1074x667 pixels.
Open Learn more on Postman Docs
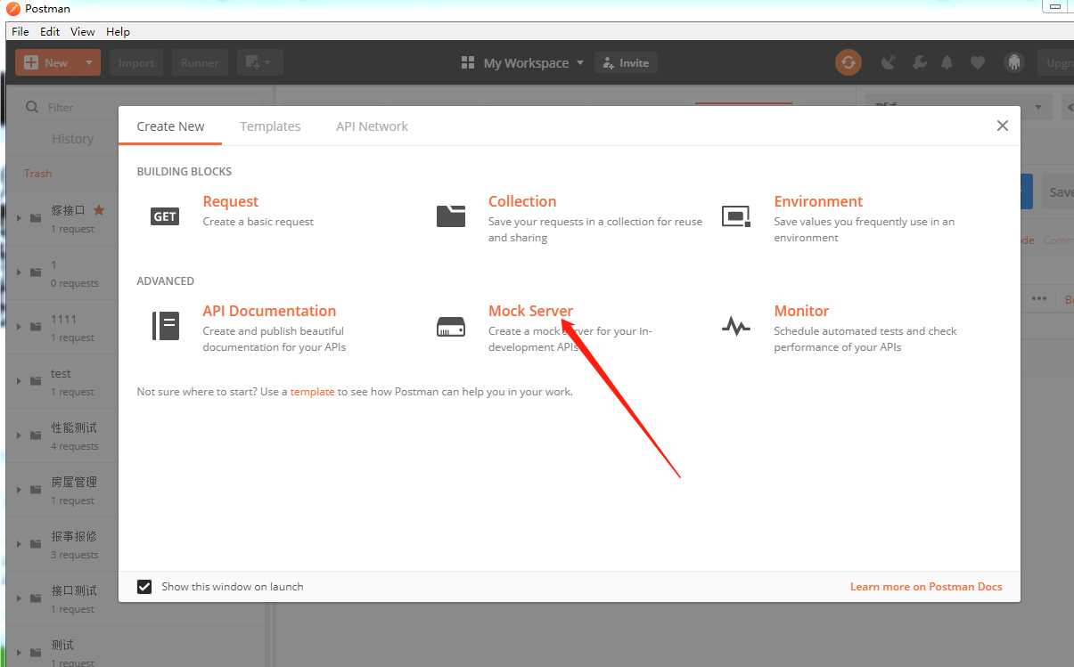(x=926, y=587)
